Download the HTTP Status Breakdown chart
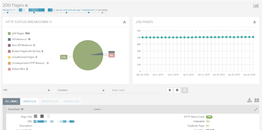This screenshot has width=262, height=130. pos(124,22)
